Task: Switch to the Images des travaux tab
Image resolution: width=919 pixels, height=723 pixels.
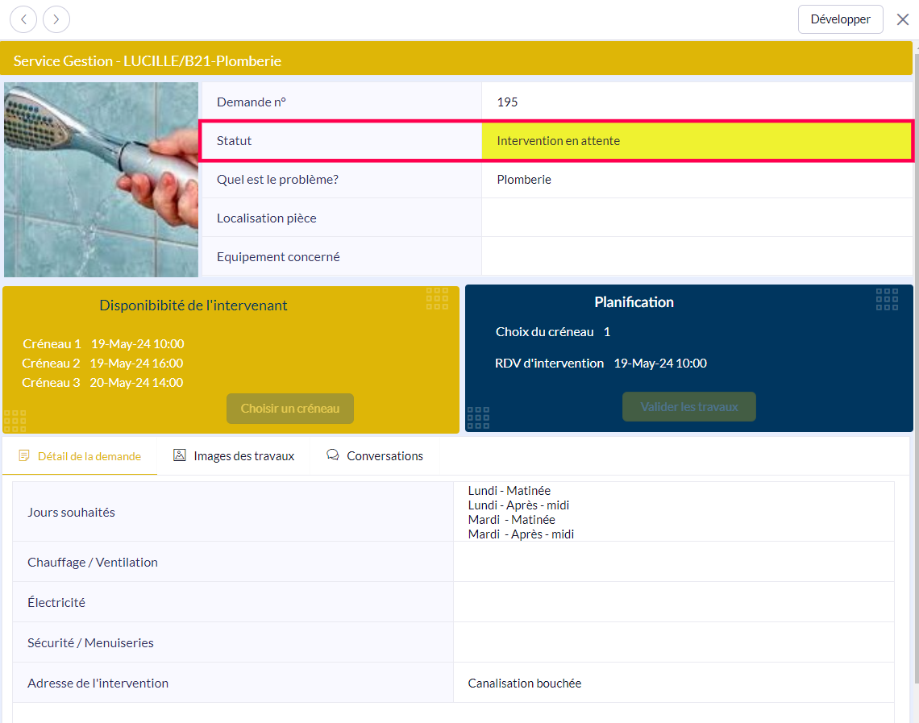Action: point(243,456)
